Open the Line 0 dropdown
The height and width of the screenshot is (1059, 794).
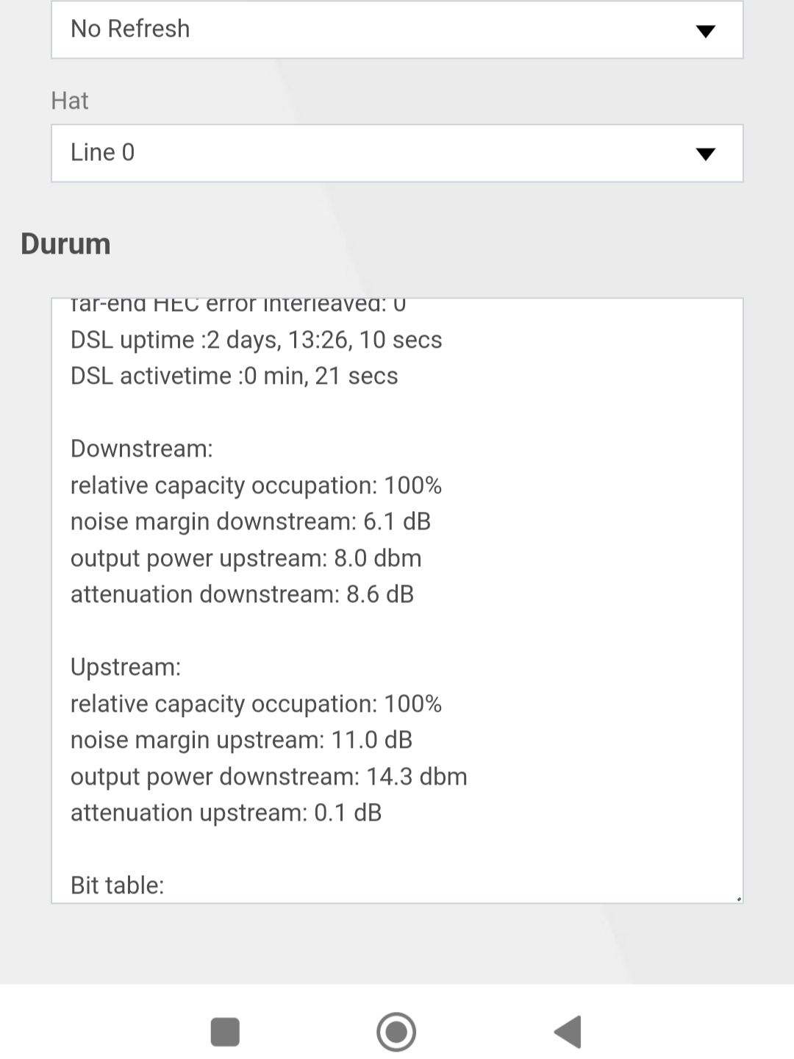coord(397,153)
